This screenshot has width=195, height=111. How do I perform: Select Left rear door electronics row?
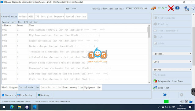pos(75,74)
